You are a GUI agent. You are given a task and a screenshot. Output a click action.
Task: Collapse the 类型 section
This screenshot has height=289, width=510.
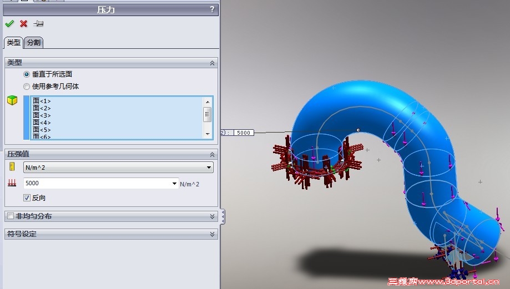[212, 63]
